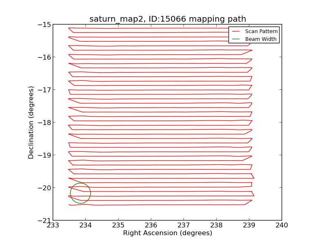
Task: Click the x-axis tick label 236
Action: 151,225
